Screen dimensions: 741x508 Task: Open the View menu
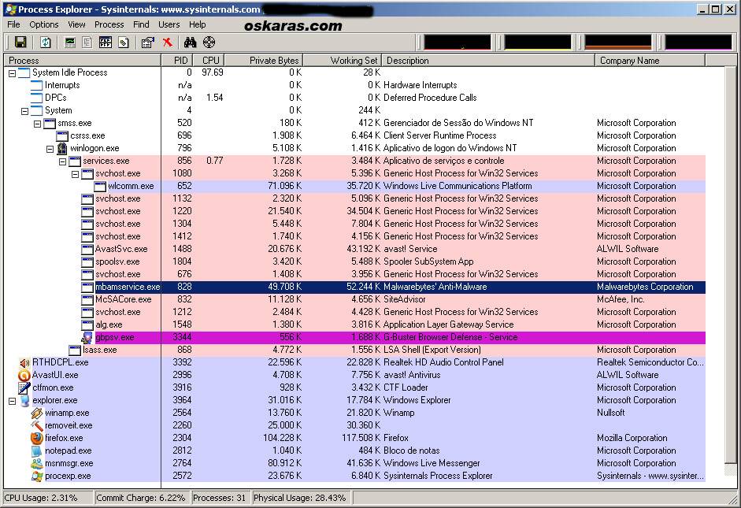(76, 24)
